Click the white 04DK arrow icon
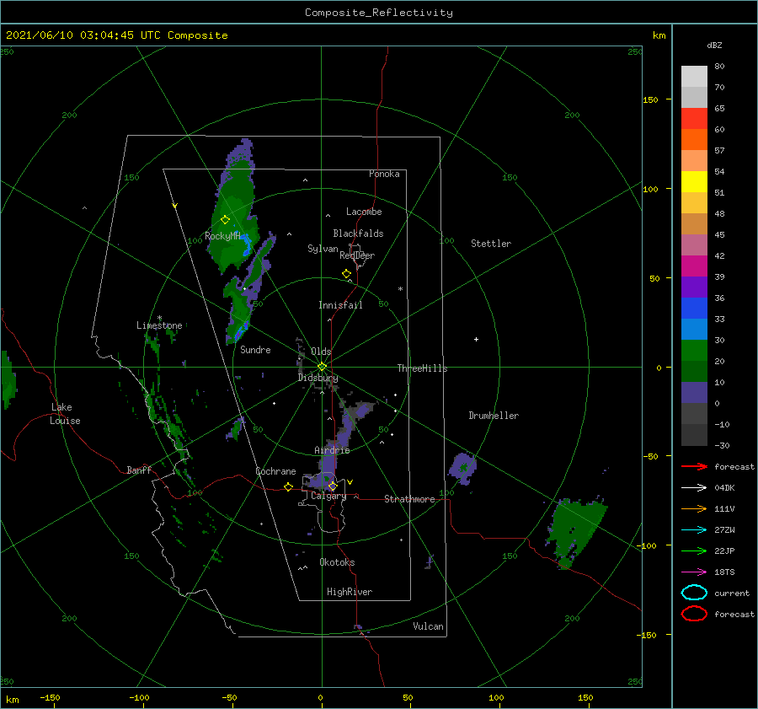This screenshot has height=709, width=758. [694, 488]
